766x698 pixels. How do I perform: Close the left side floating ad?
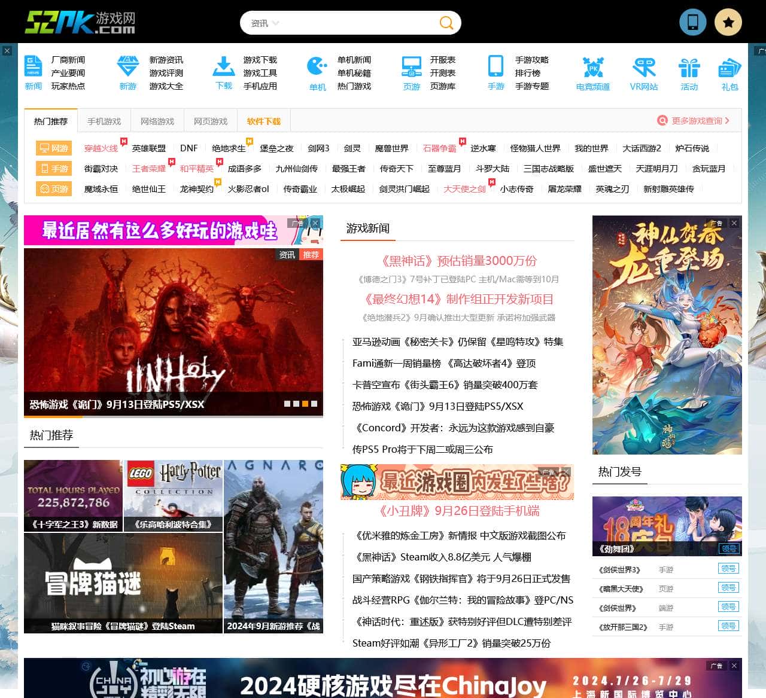tap(7, 51)
